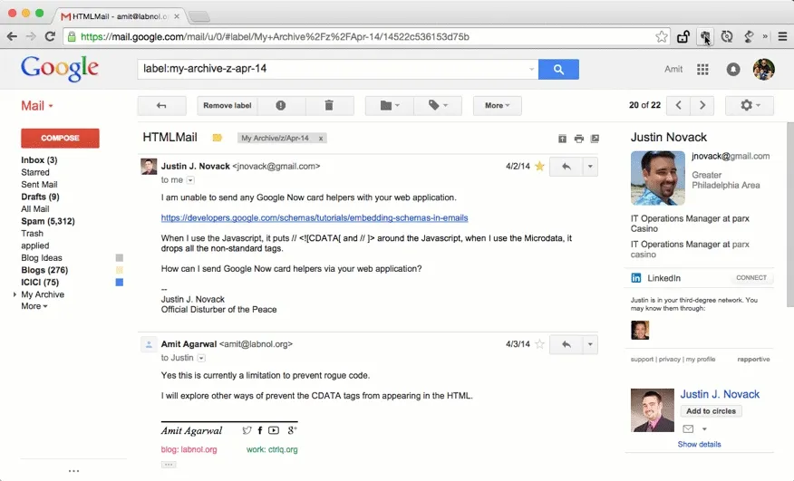Click Remove label button
794x481 pixels.
point(228,105)
